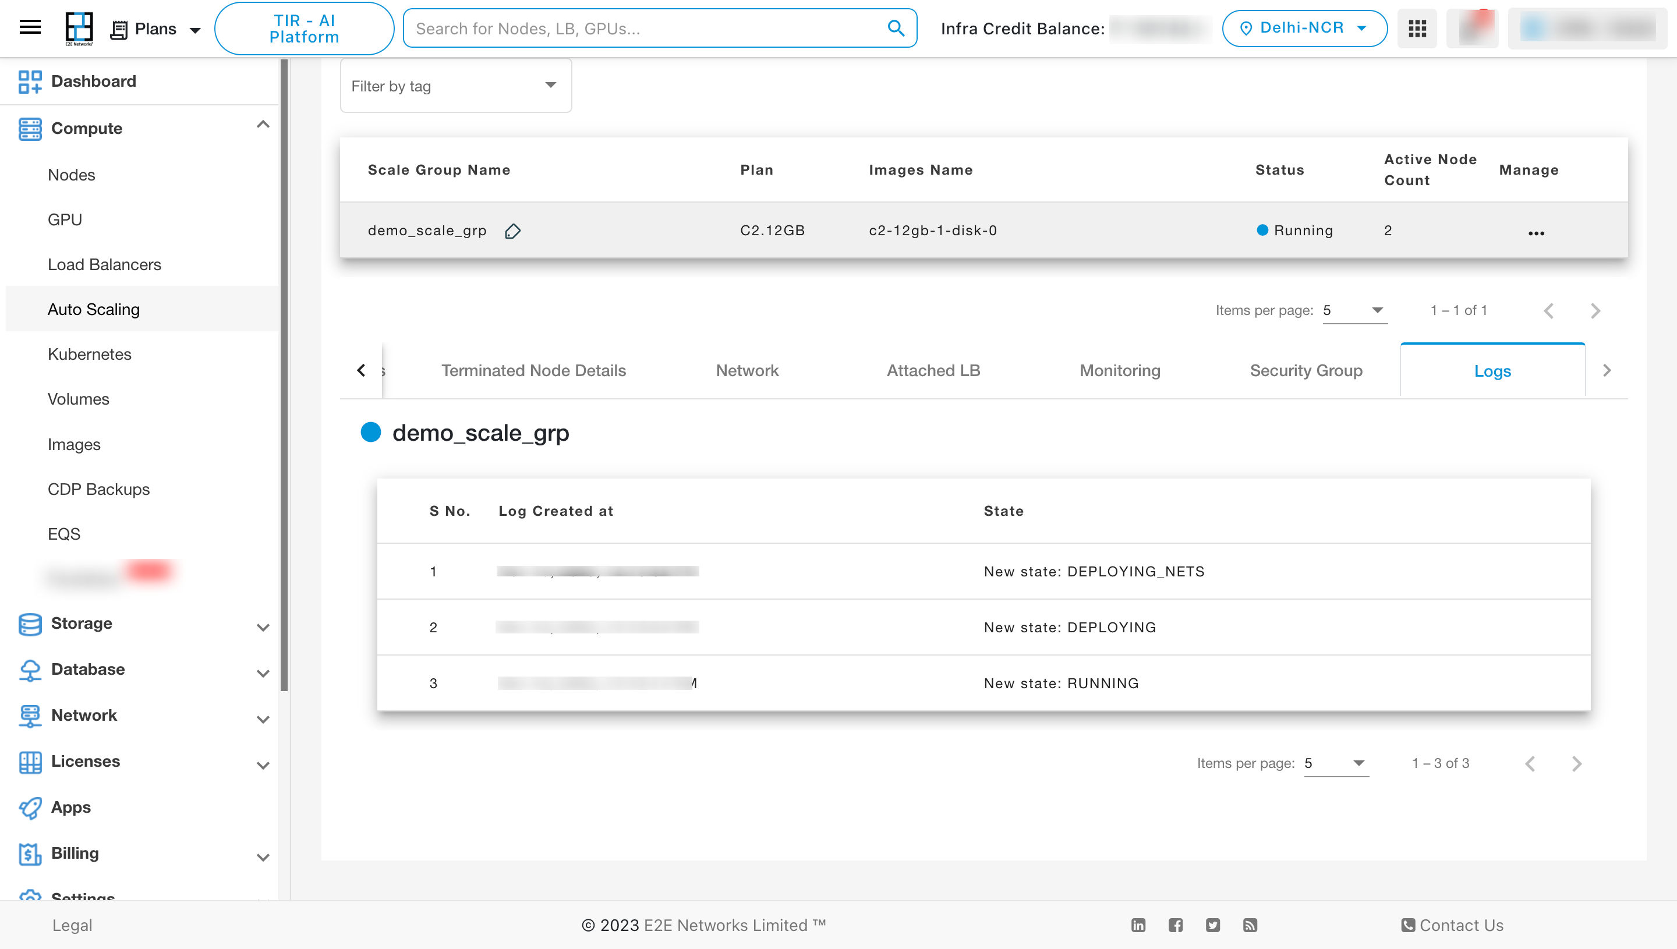Open the Twitter footer icon
Viewport: 1677px width, 949px height.
1212,925
